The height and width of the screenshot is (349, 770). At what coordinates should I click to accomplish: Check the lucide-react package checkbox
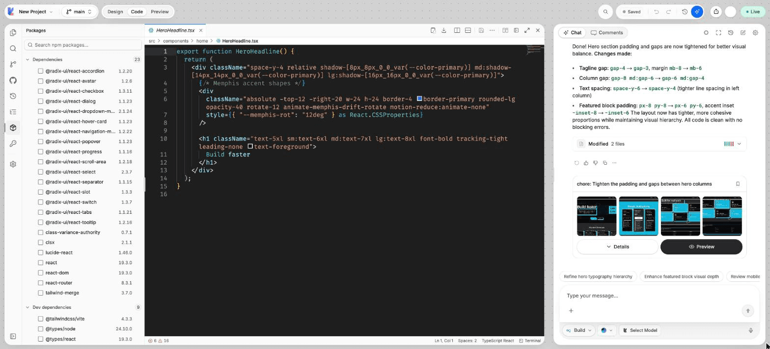(41, 252)
